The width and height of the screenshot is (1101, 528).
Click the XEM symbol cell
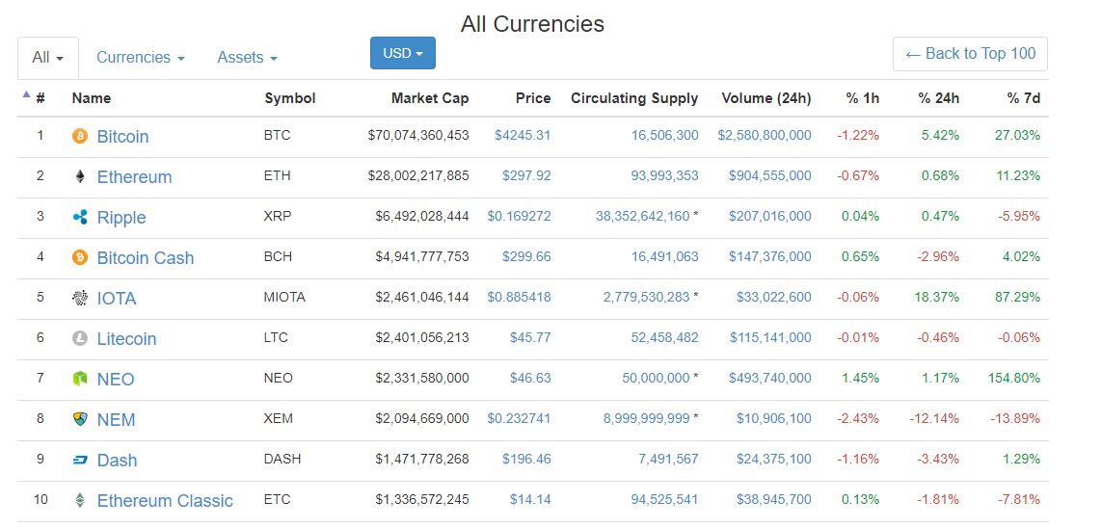pos(278,418)
